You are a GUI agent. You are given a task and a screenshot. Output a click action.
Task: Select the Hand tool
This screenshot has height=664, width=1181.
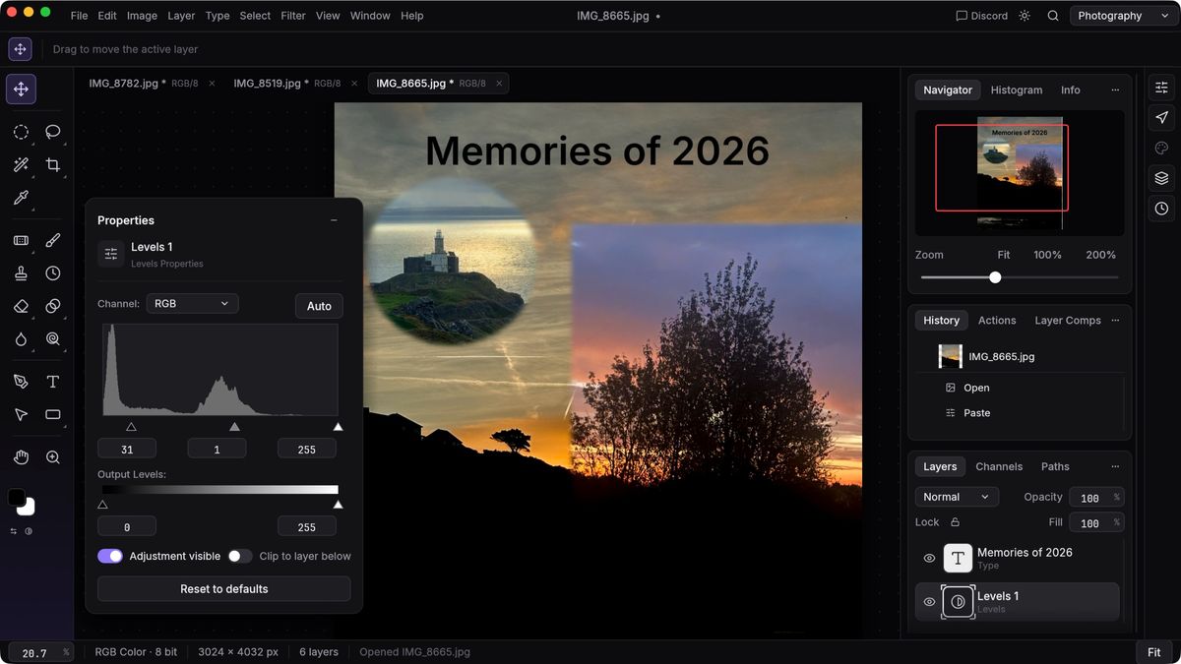pos(21,457)
